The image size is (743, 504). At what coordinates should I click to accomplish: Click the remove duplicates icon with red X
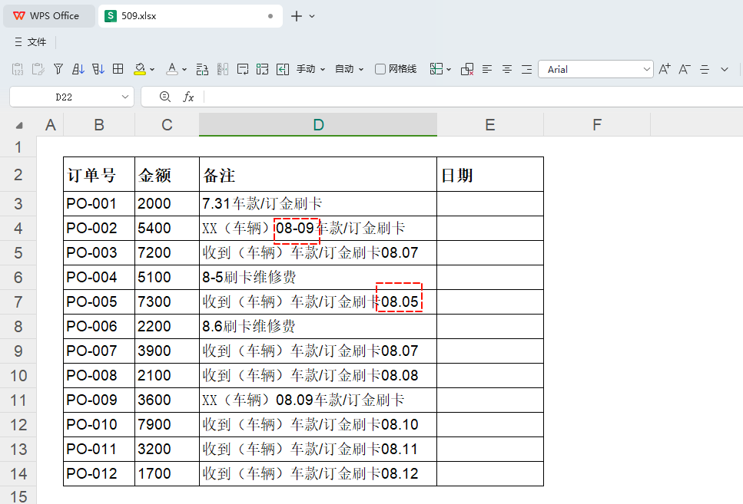[467, 69]
